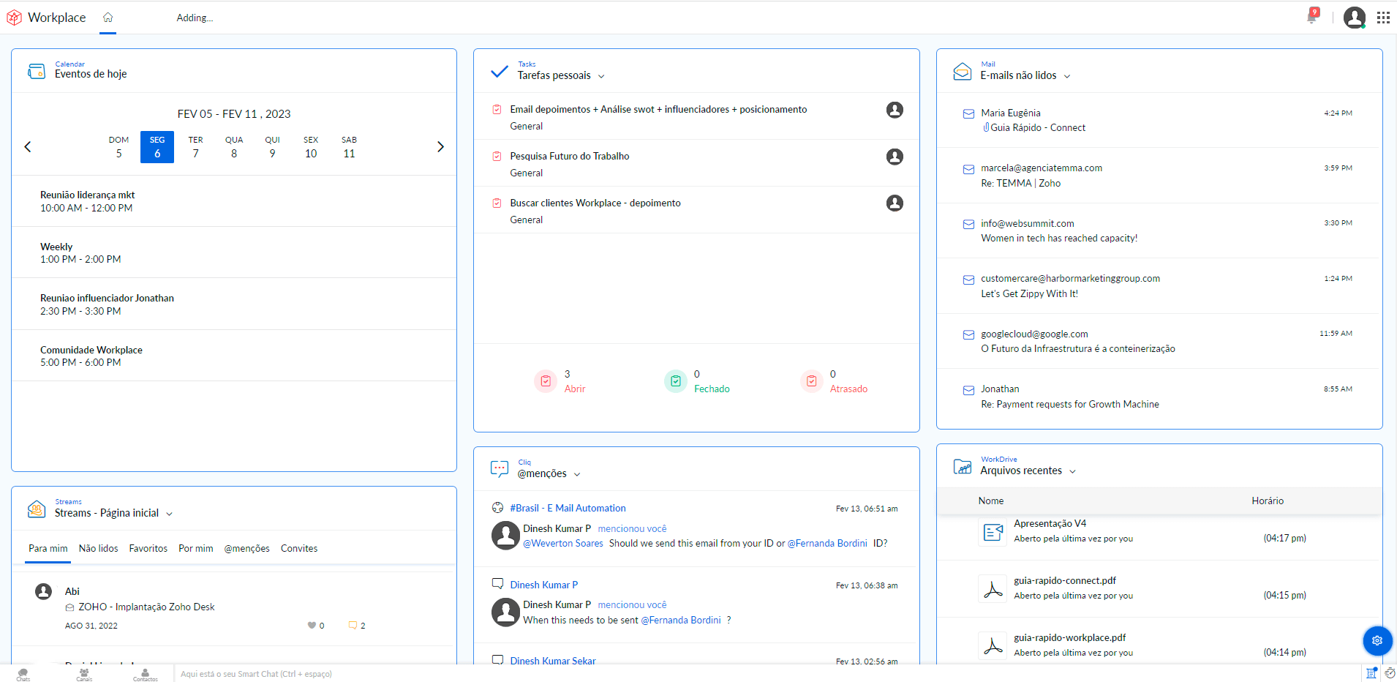Screen dimensions: 1397x682
Task: Click the Mail envelope widget icon
Action: pos(963,72)
